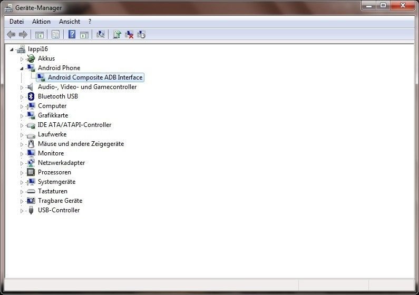This screenshot has width=419, height=295.
Task: Collapse the lappi16 root node
Action: coord(12,50)
